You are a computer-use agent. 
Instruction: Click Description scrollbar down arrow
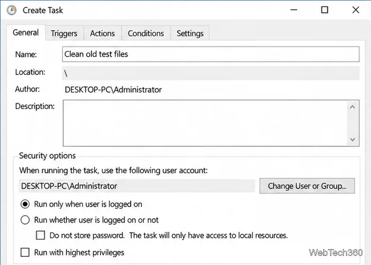click(352, 139)
